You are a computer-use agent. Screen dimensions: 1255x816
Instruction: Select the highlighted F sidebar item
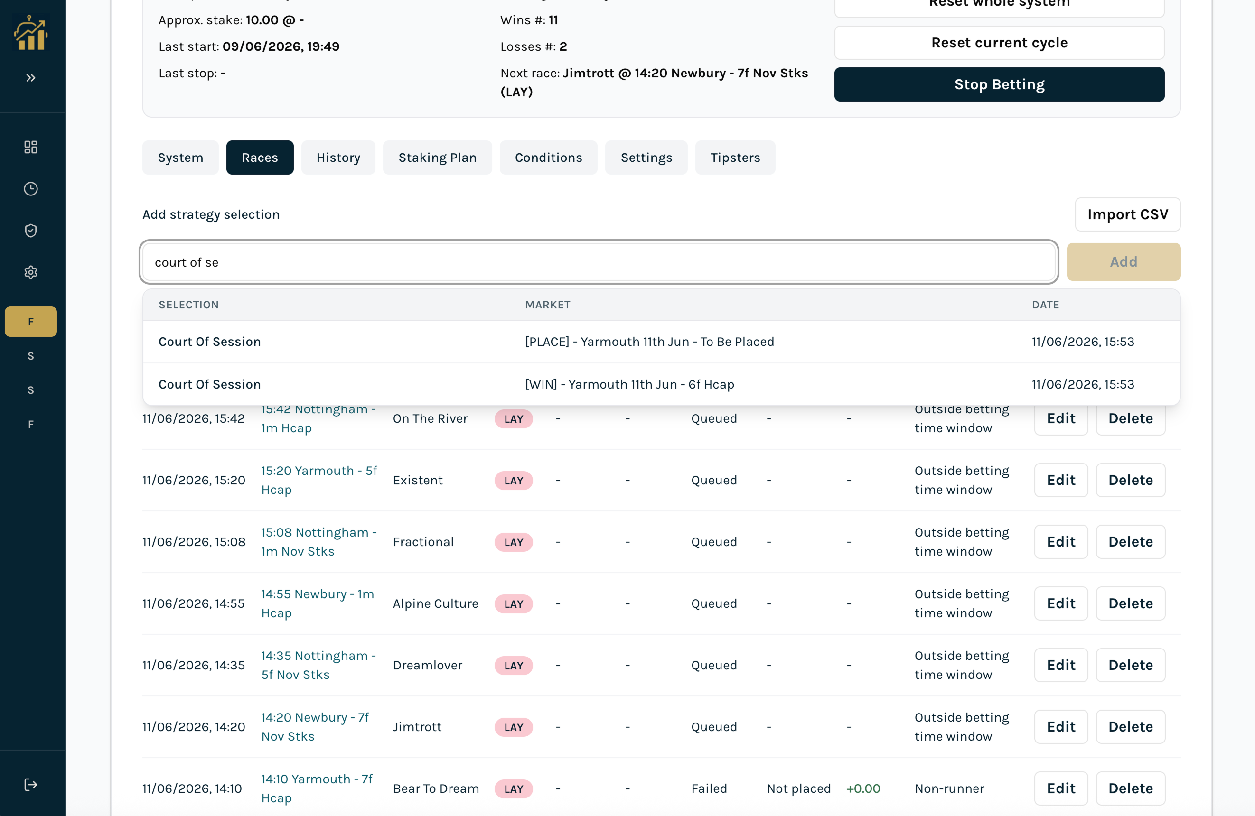pos(30,322)
